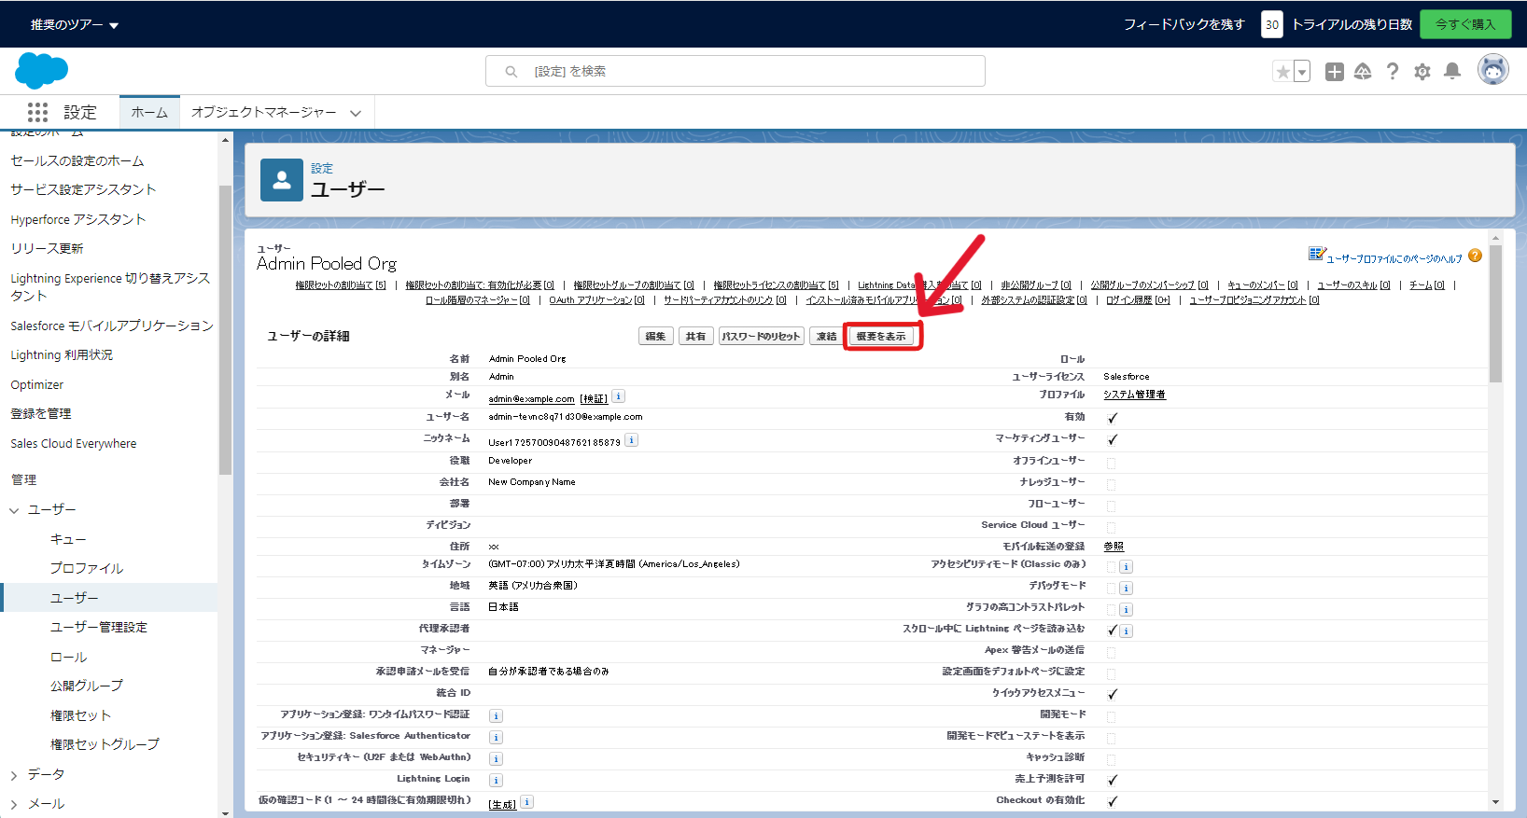
Task: Click the sidebar scroll-down arrow
Action: 225,812
